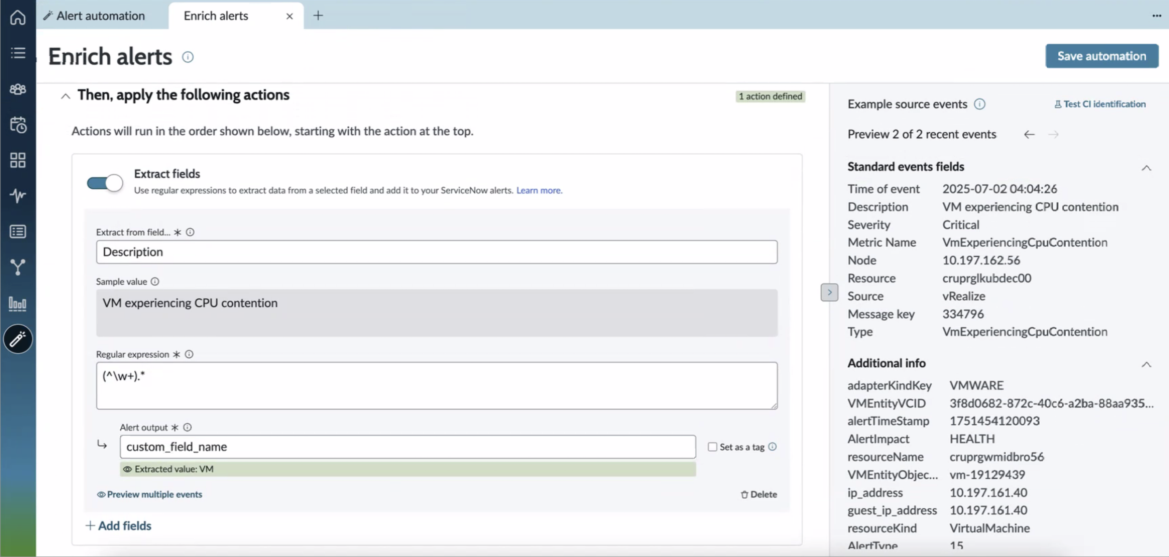The image size is (1169, 557).
Task: Click the '1 action defined' badge
Action: 770,97
